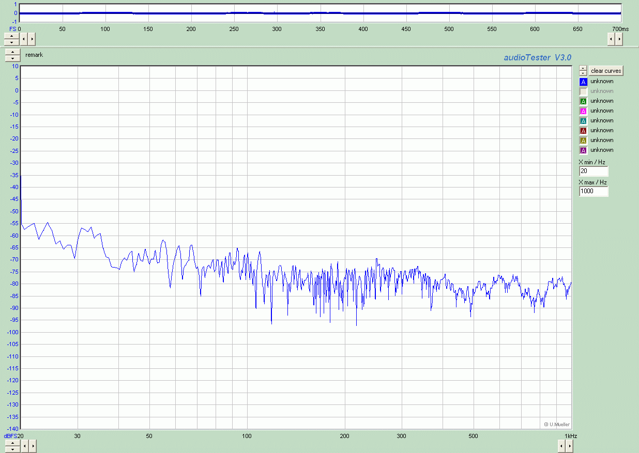
Task: Toggle the purple curve A button
Action: (x=583, y=150)
